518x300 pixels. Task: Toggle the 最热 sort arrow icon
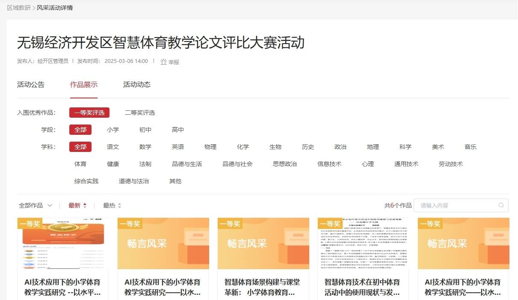pos(119,205)
